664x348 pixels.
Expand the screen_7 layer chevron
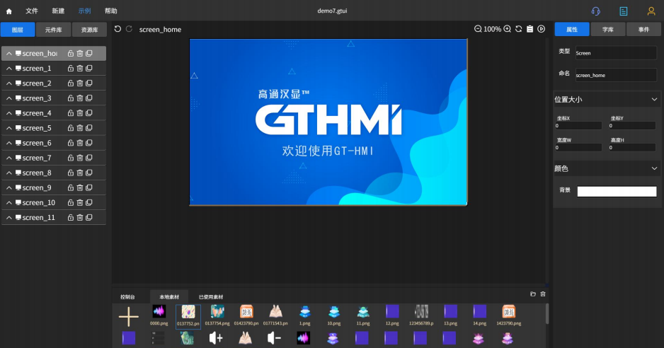[x=9, y=158]
